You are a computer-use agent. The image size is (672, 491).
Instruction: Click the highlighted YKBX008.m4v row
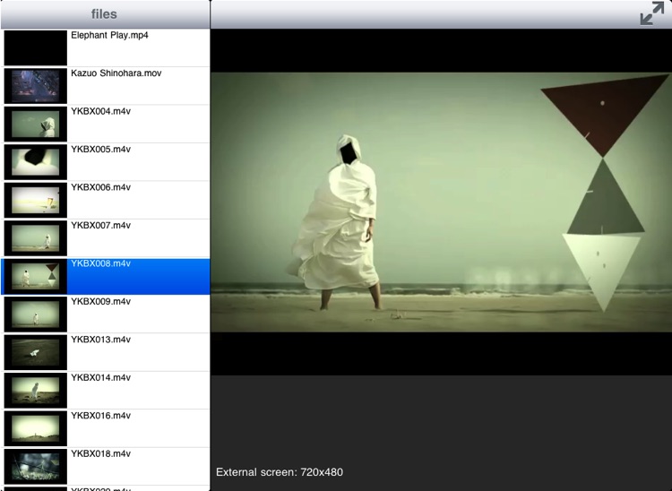pyautogui.click(x=139, y=276)
